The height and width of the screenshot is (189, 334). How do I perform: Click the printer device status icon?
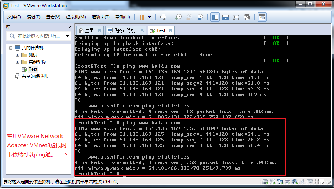[287, 182]
